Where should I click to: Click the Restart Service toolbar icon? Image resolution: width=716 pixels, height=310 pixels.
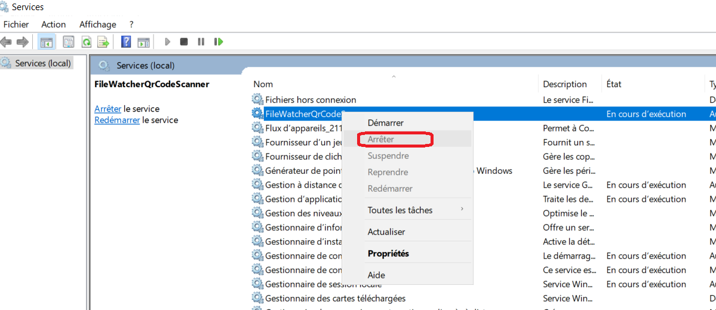219,42
